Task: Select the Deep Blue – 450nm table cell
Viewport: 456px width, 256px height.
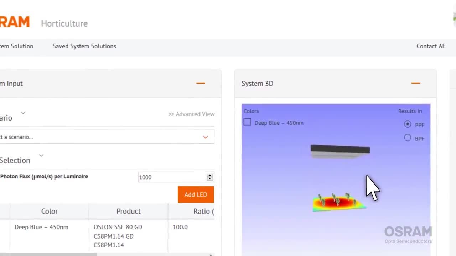Action: tap(50, 236)
